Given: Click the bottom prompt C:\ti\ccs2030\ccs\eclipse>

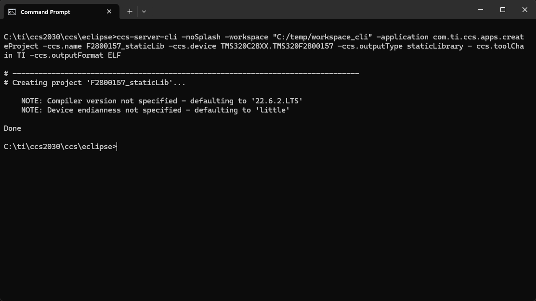Looking at the screenshot, I should click(x=60, y=146).
